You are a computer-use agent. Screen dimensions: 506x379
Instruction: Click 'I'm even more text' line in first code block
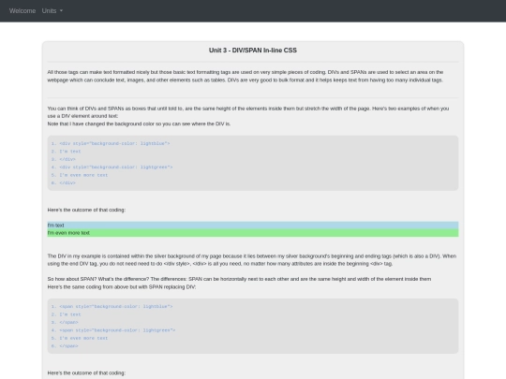tap(83, 175)
